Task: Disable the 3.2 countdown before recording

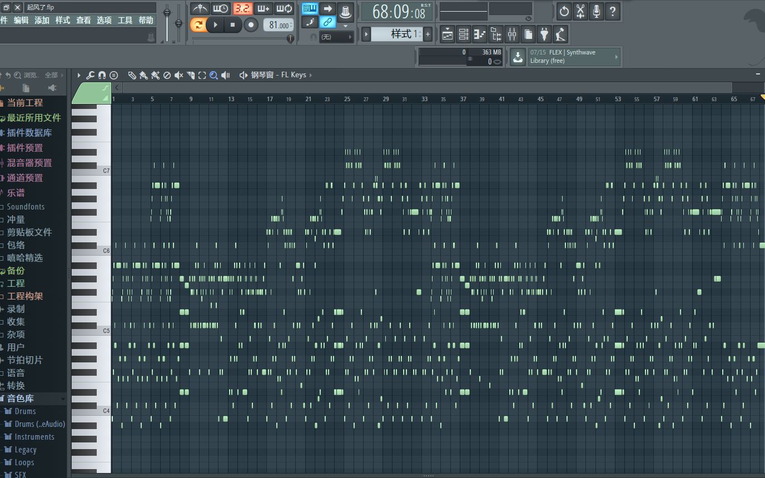Action: coord(242,9)
